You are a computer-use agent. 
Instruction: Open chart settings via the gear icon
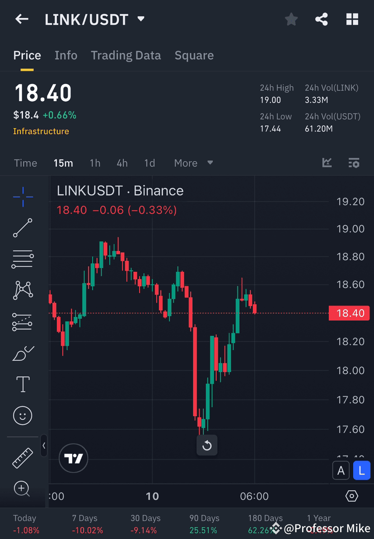tap(352, 496)
